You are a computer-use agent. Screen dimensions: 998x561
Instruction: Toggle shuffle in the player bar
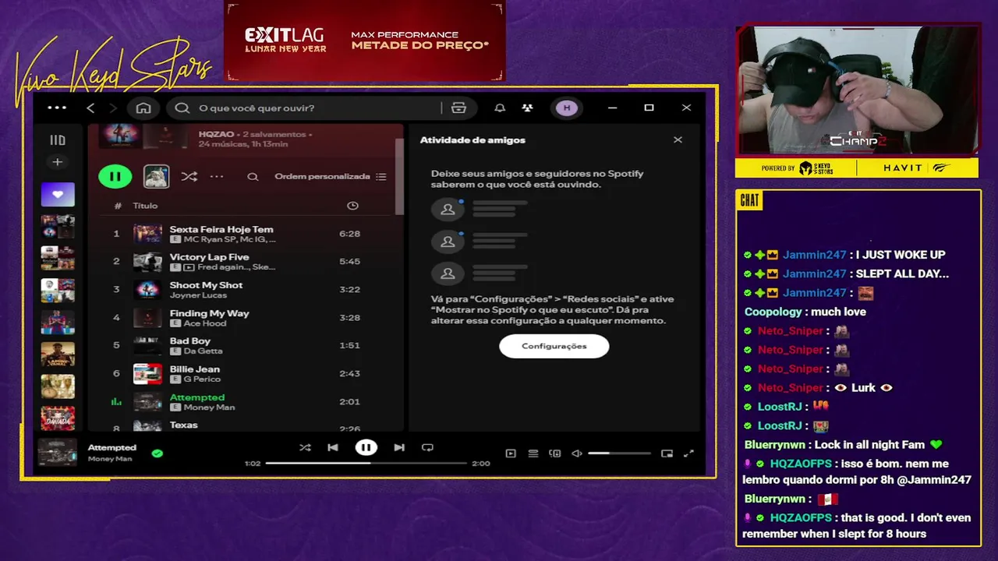coord(305,447)
